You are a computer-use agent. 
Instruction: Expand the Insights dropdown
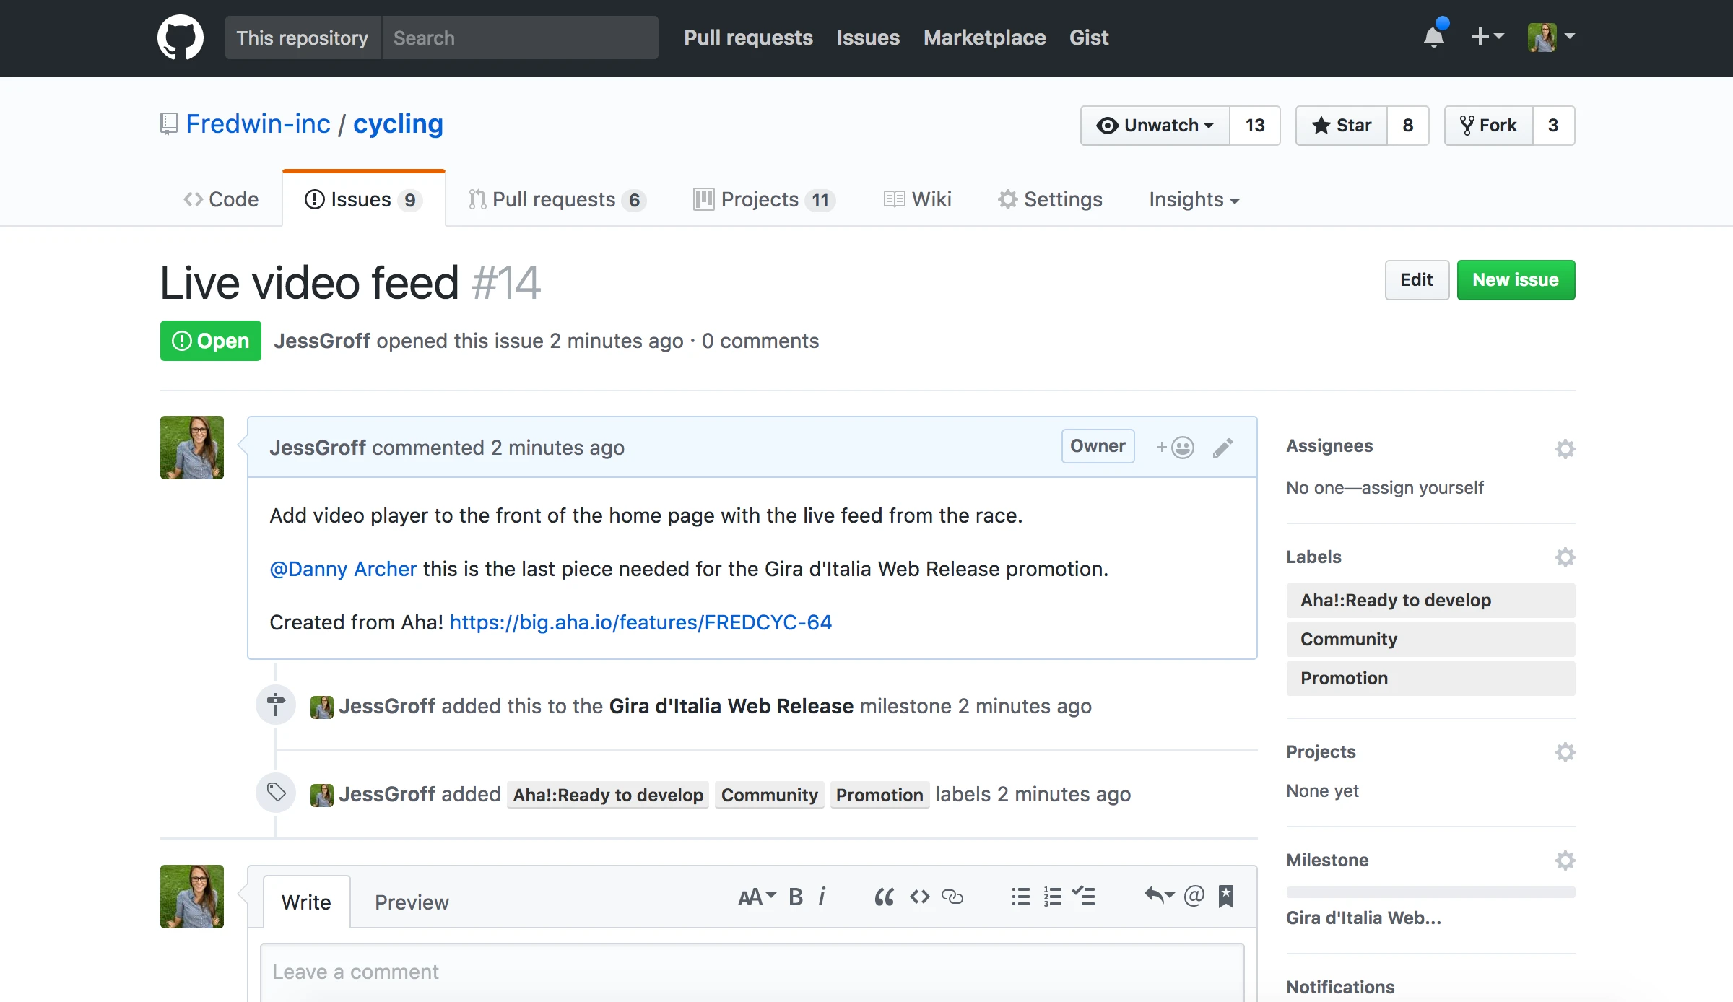point(1194,200)
